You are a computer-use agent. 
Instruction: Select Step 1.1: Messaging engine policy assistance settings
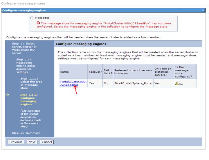pyautogui.click(x=26, y=66)
